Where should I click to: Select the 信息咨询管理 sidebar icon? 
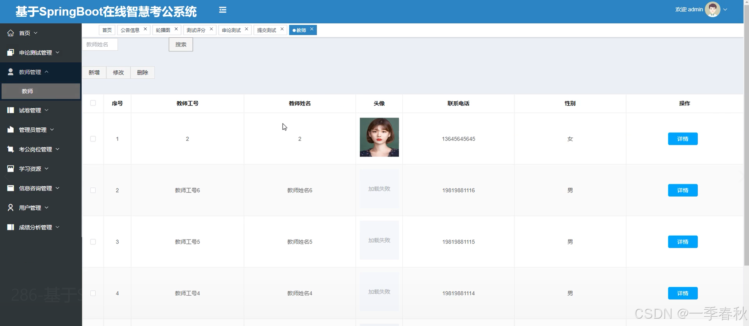coord(11,188)
